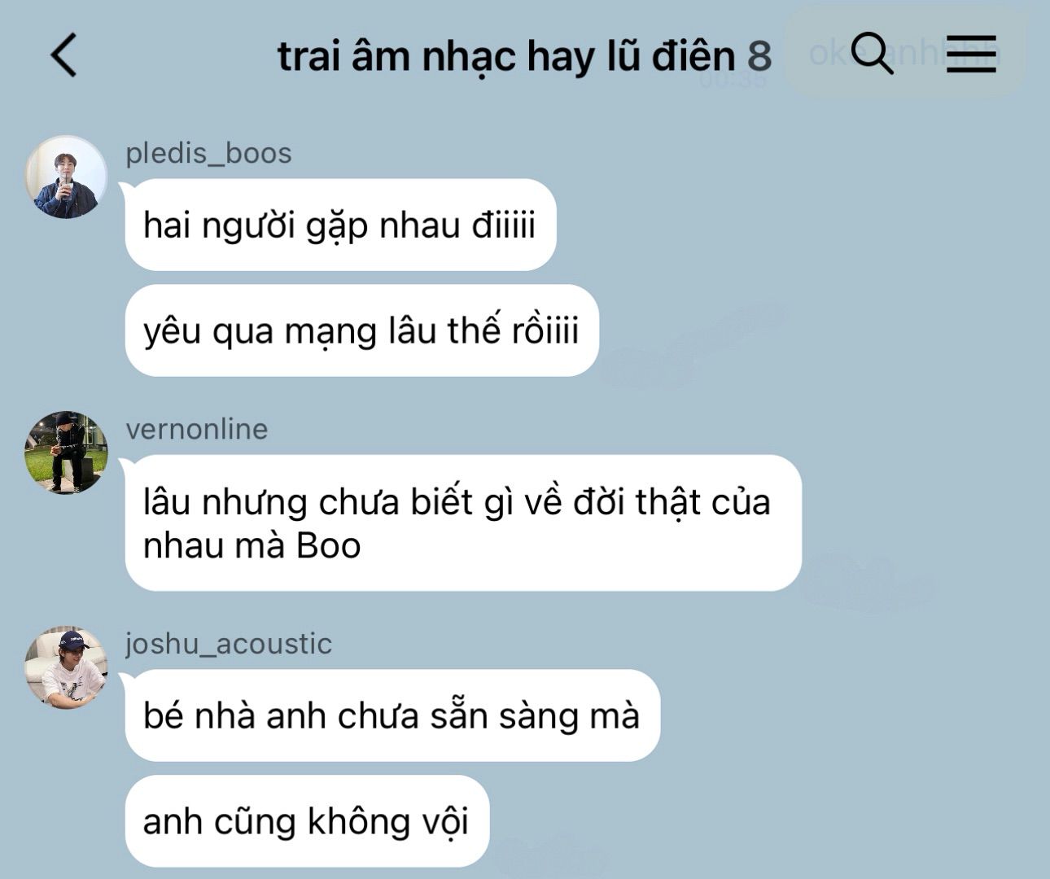Go back using the left arrow icon

coord(63,55)
